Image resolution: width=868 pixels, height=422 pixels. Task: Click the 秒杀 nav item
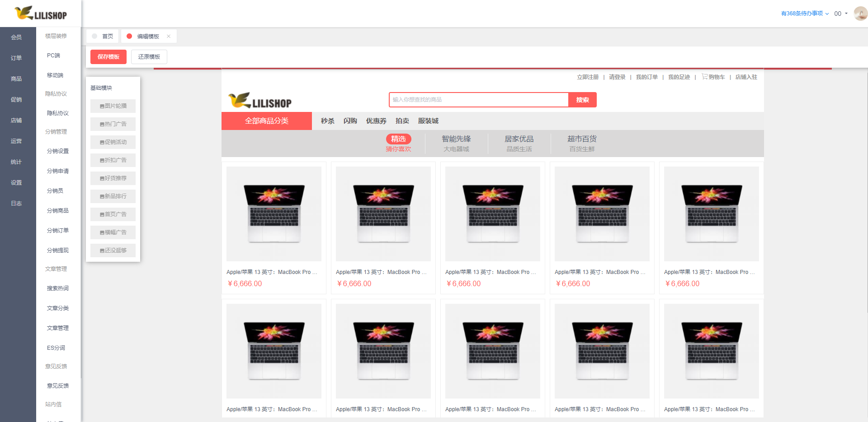pos(328,121)
